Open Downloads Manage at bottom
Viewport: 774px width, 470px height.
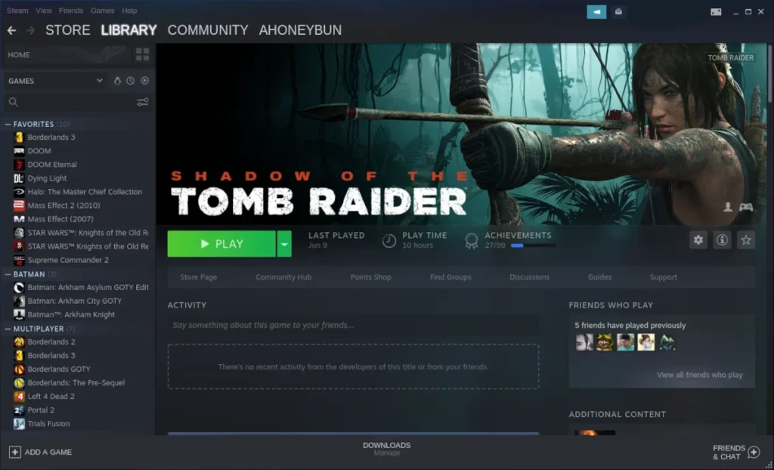(386, 449)
